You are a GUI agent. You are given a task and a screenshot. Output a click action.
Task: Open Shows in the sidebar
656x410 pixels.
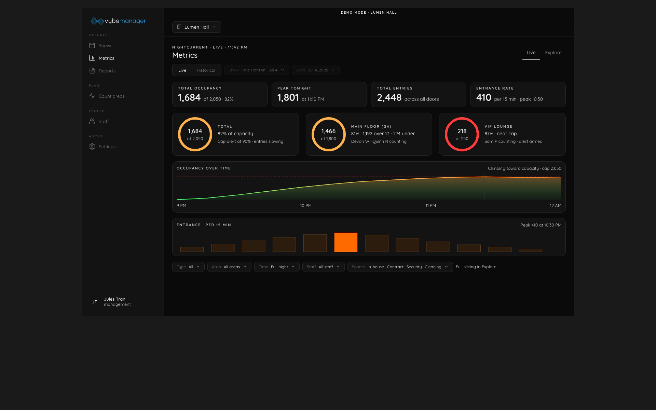123,45
